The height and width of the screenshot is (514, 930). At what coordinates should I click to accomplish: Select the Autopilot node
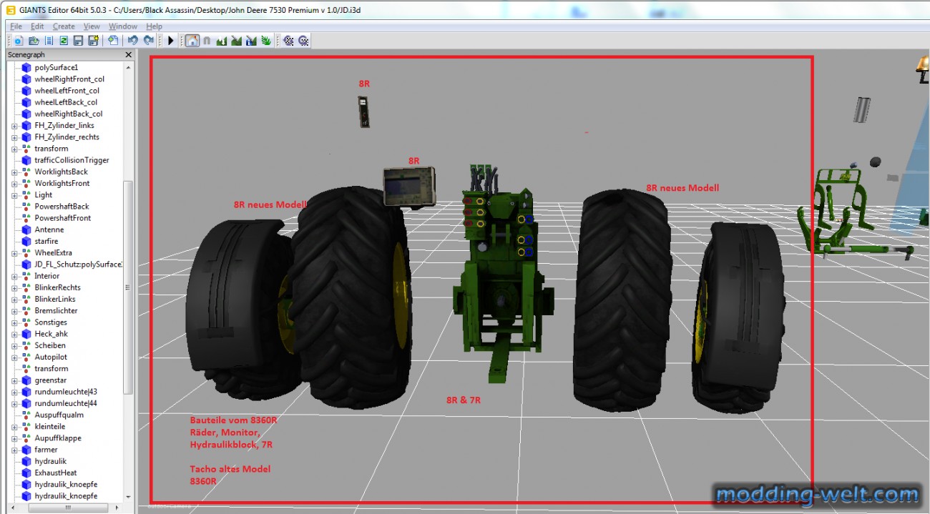pyautogui.click(x=51, y=357)
